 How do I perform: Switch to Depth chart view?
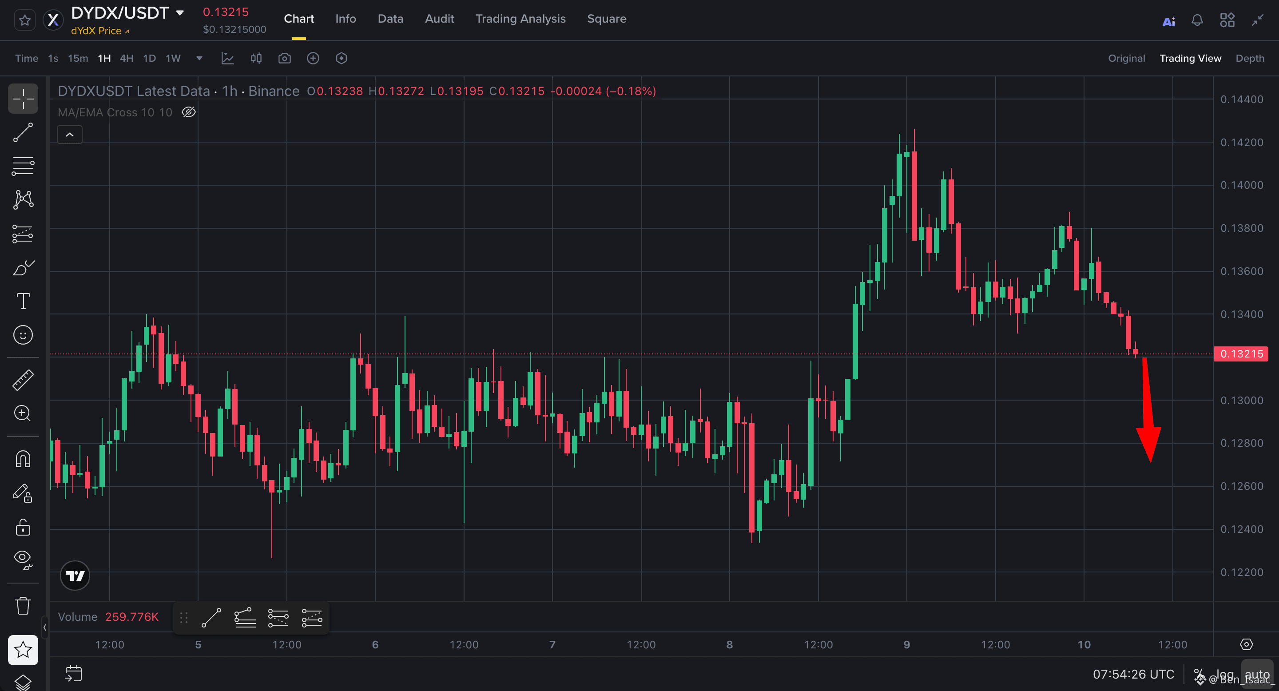click(1250, 58)
